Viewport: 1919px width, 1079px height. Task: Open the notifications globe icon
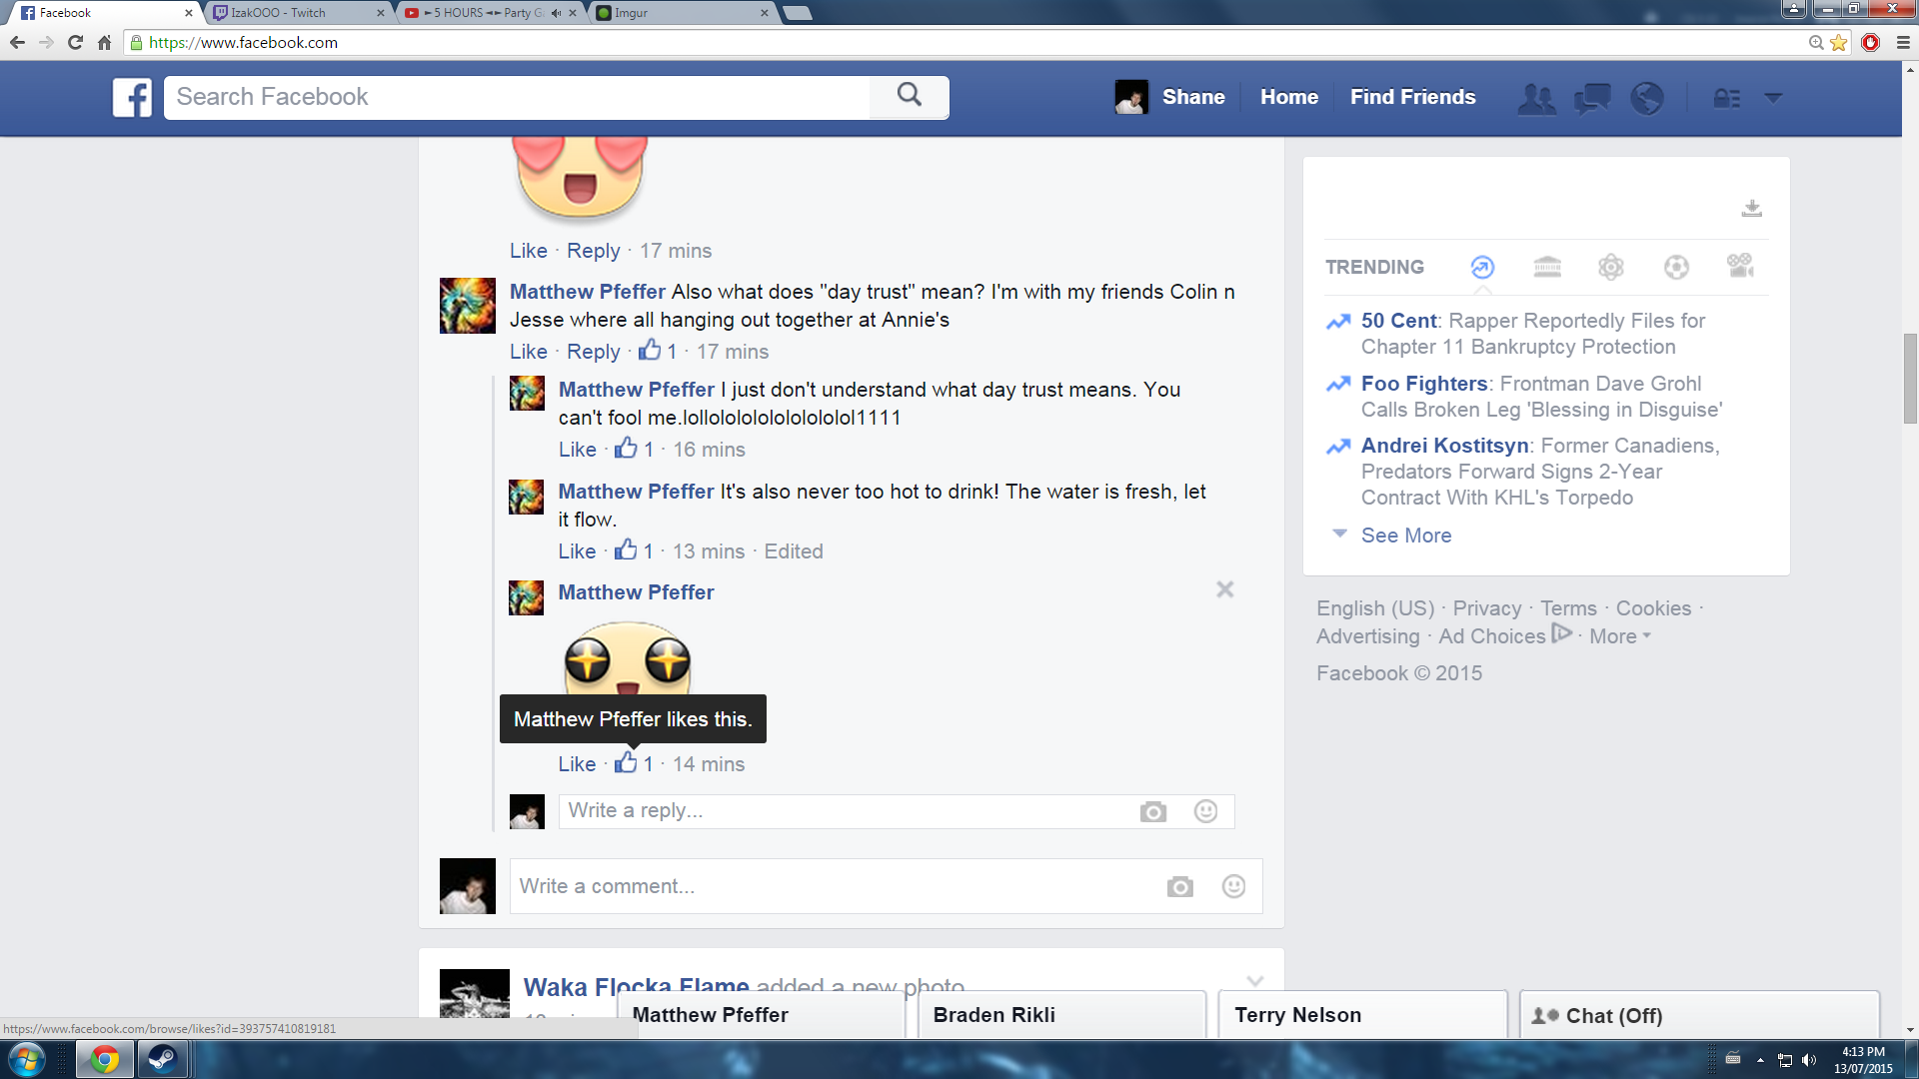pos(1647,98)
